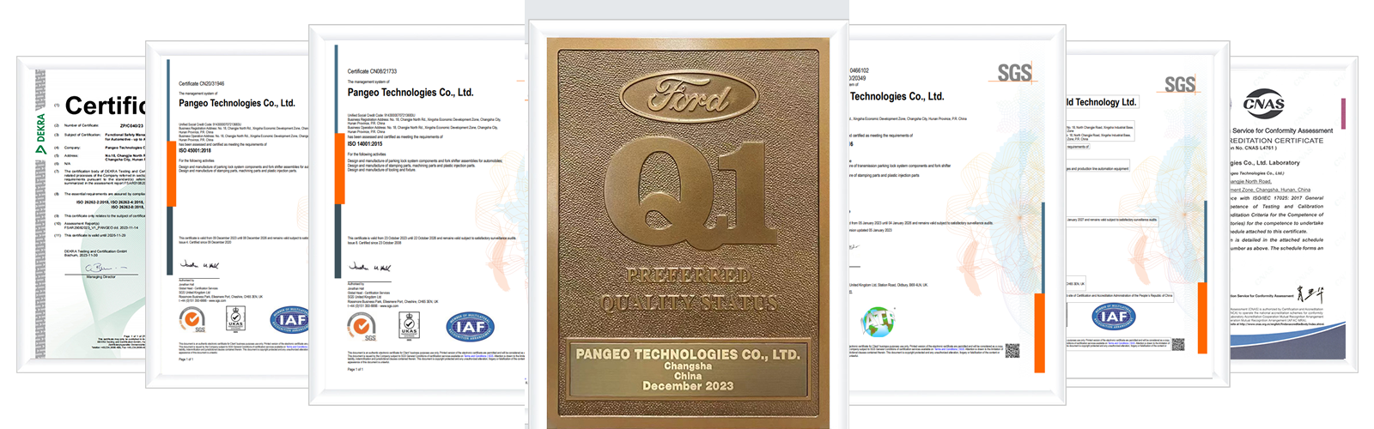
Task: Click signature on certificate CN20/31946
Action: [200, 265]
